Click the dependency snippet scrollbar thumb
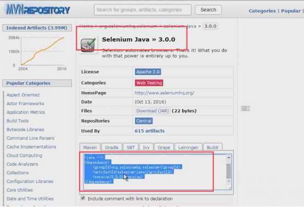This screenshot has width=304, height=207. pyautogui.click(x=229, y=171)
